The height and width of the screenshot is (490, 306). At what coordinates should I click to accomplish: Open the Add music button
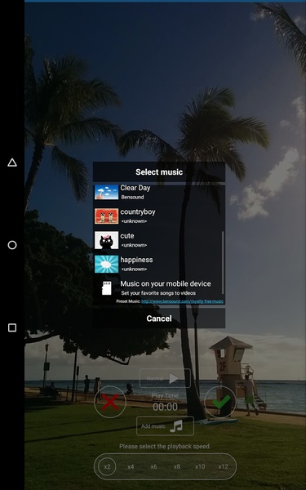click(x=165, y=426)
